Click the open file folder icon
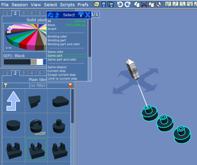This screenshot has width=197, height=165. 96,4
